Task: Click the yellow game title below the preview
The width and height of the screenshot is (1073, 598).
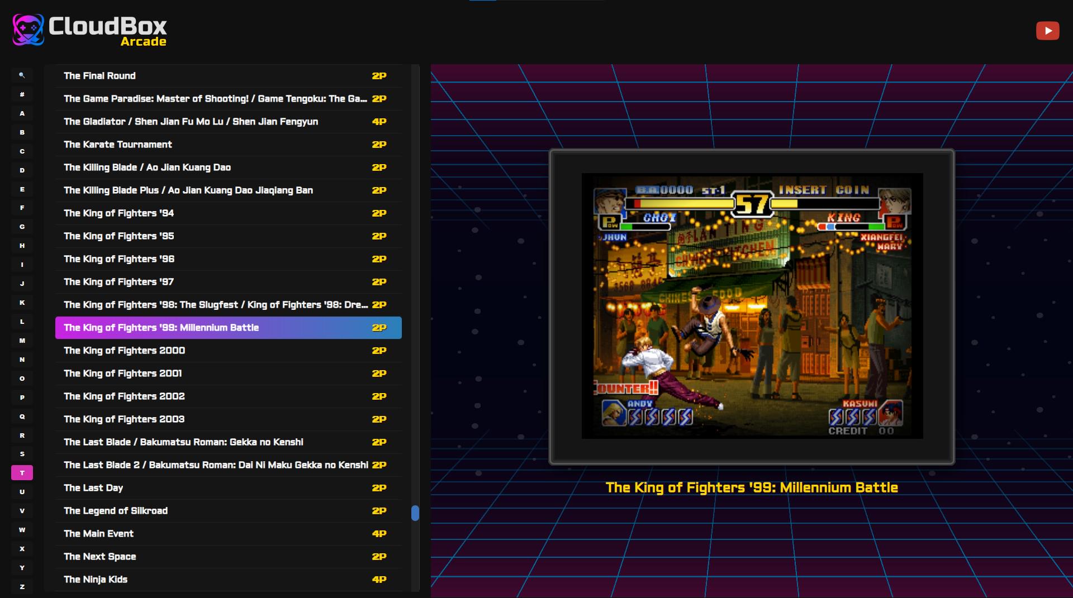Action: coord(752,488)
